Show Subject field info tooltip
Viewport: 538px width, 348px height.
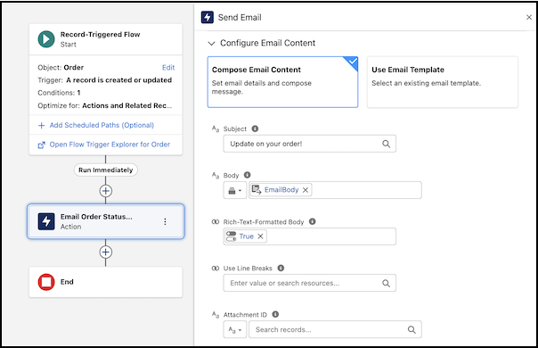tap(255, 128)
